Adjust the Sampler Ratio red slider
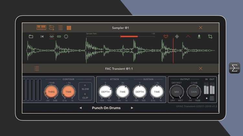243x136 pixels. [129, 36]
